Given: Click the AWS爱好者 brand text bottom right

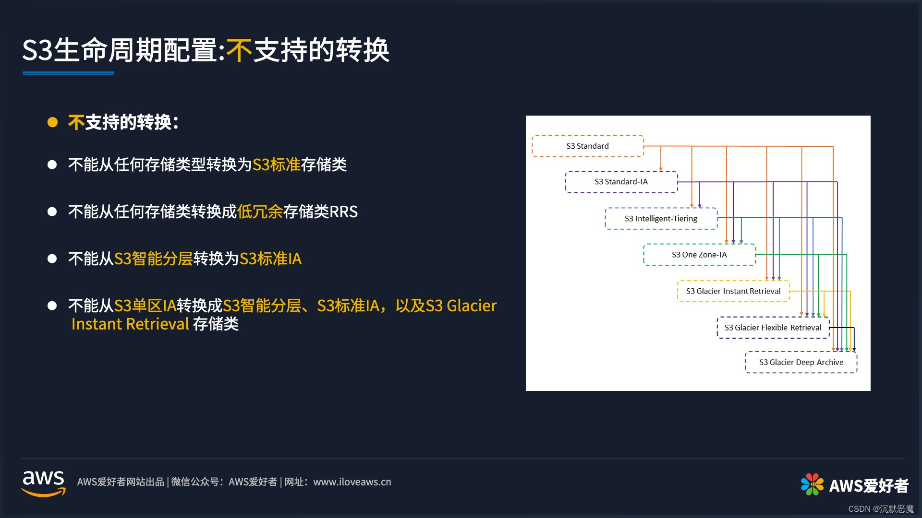Looking at the screenshot, I should [868, 486].
